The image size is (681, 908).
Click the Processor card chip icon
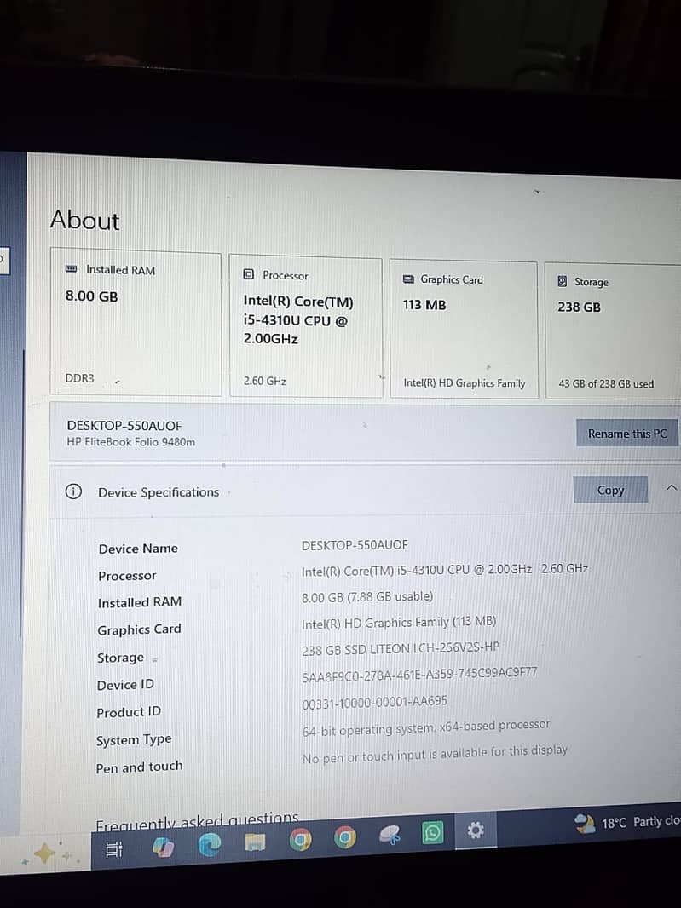click(x=249, y=274)
